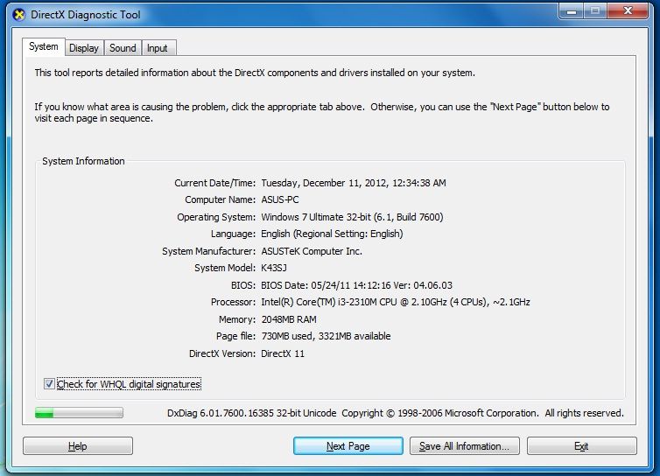Go to Next Page
This screenshot has width=660, height=476.
(348, 446)
